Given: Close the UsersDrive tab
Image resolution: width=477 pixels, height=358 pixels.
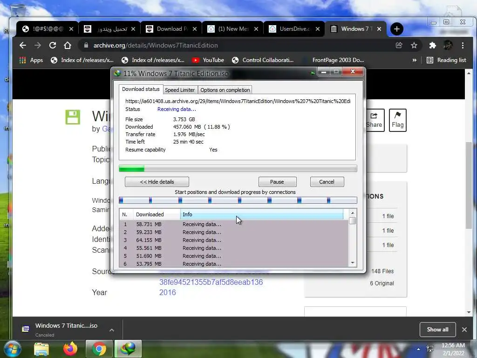Looking at the screenshot, I should 318,29.
